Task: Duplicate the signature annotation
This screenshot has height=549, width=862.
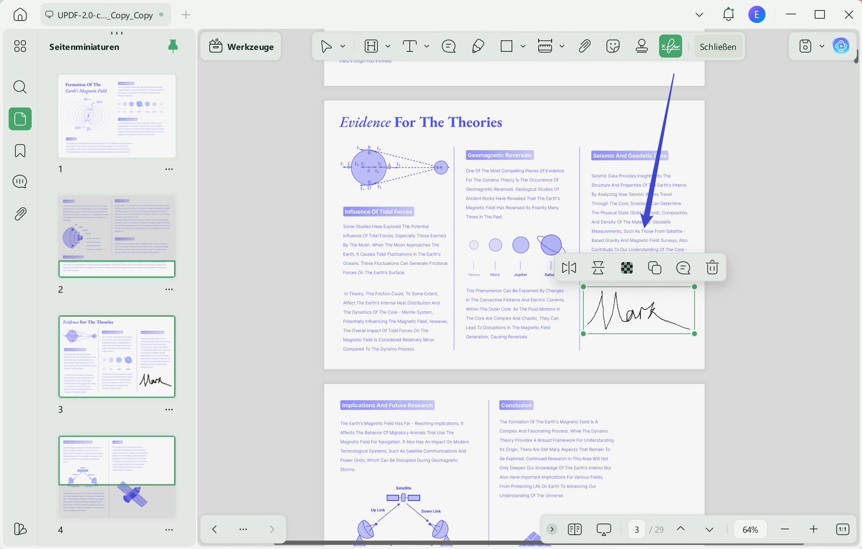Action: point(655,268)
